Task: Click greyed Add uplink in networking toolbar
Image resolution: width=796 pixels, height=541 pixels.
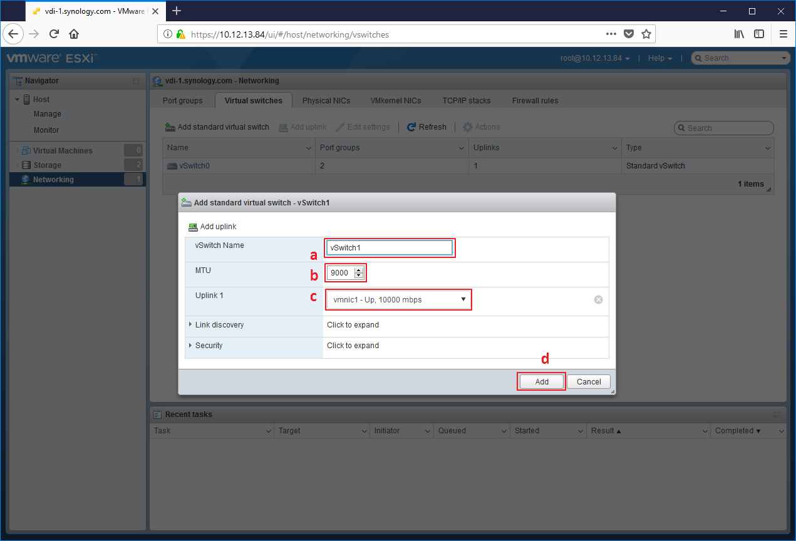Action: (302, 127)
